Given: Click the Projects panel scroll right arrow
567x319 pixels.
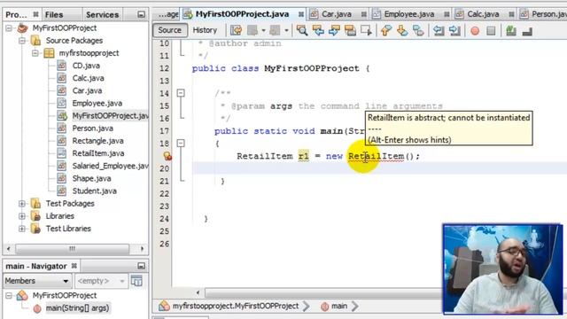Looking at the screenshot, I should (x=142, y=249).
